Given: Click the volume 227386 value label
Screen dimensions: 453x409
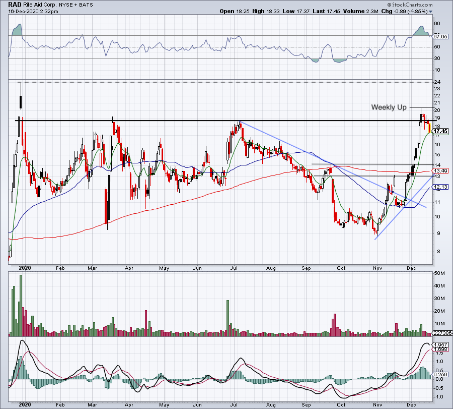Looking at the screenshot, I should 442,333.
